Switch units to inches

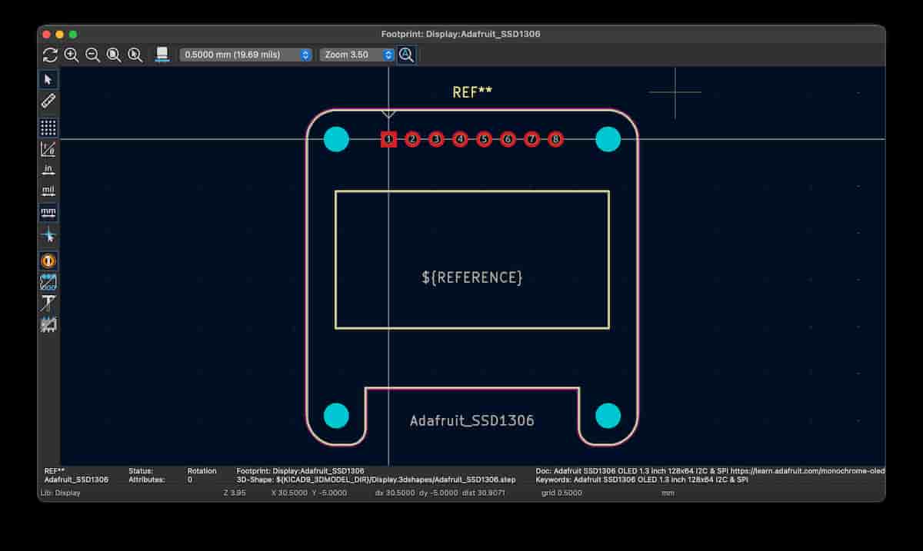(x=48, y=170)
